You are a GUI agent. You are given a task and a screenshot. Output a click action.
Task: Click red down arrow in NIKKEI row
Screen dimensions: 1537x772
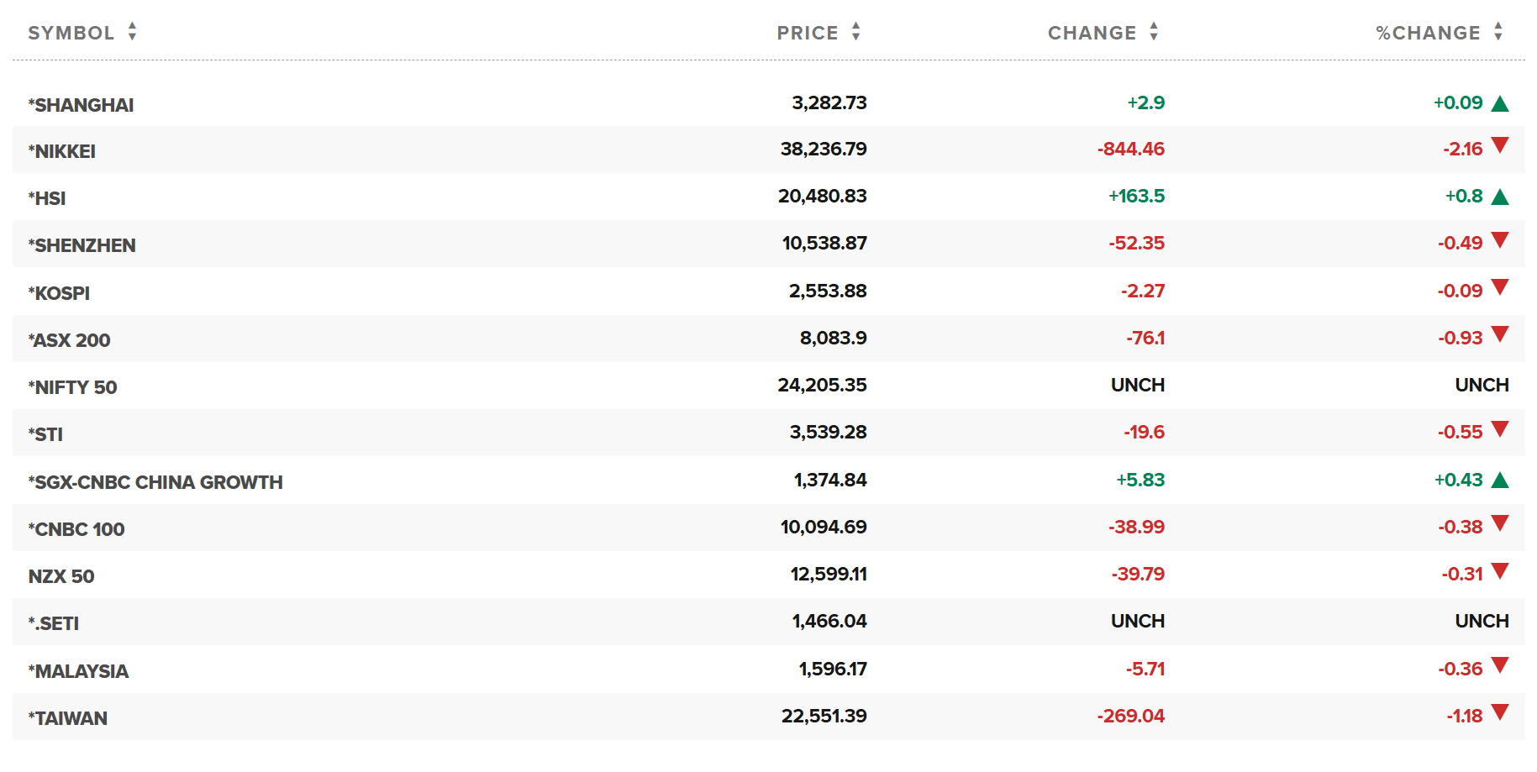[x=1500, y=146]
